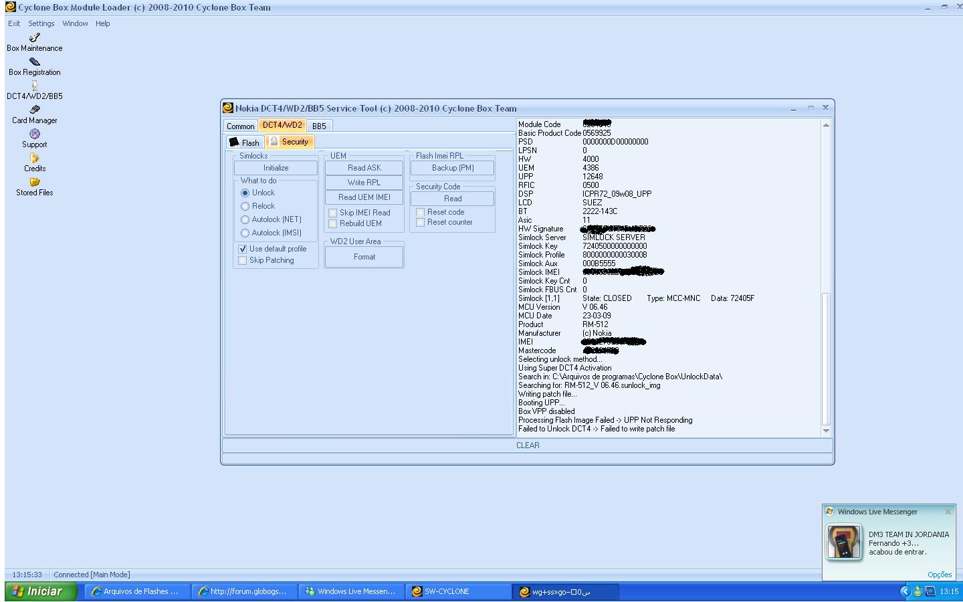Launch DCT4/WD2/BB5 module icon
This screenshot has height=602, width=963.
click(35, 86)
